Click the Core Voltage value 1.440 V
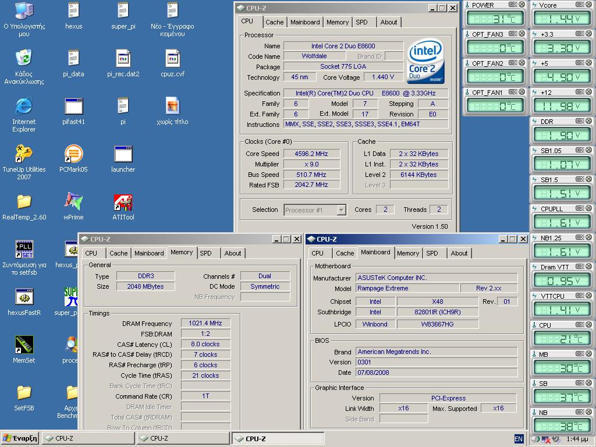596x447 pixels. (383, 77)
